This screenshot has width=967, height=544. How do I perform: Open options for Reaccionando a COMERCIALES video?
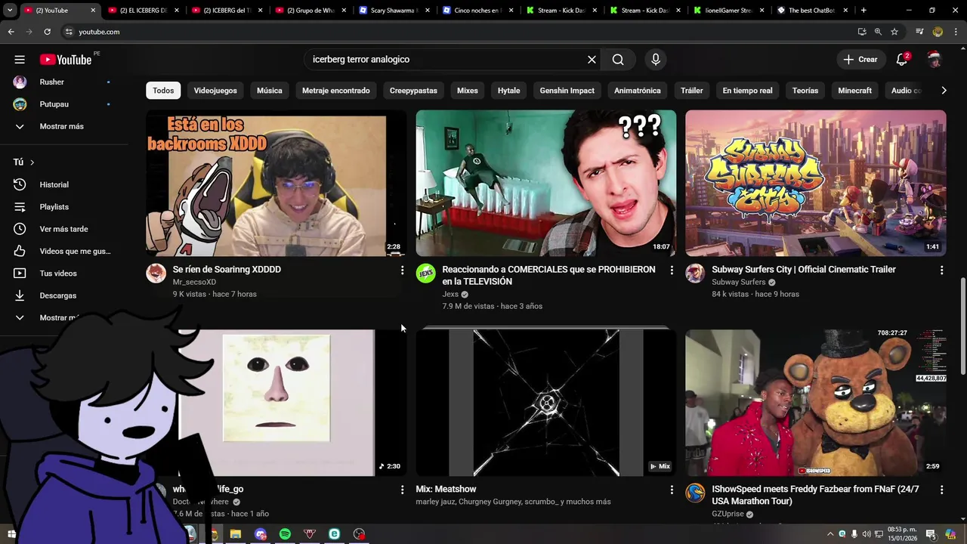tap(672, 270)
